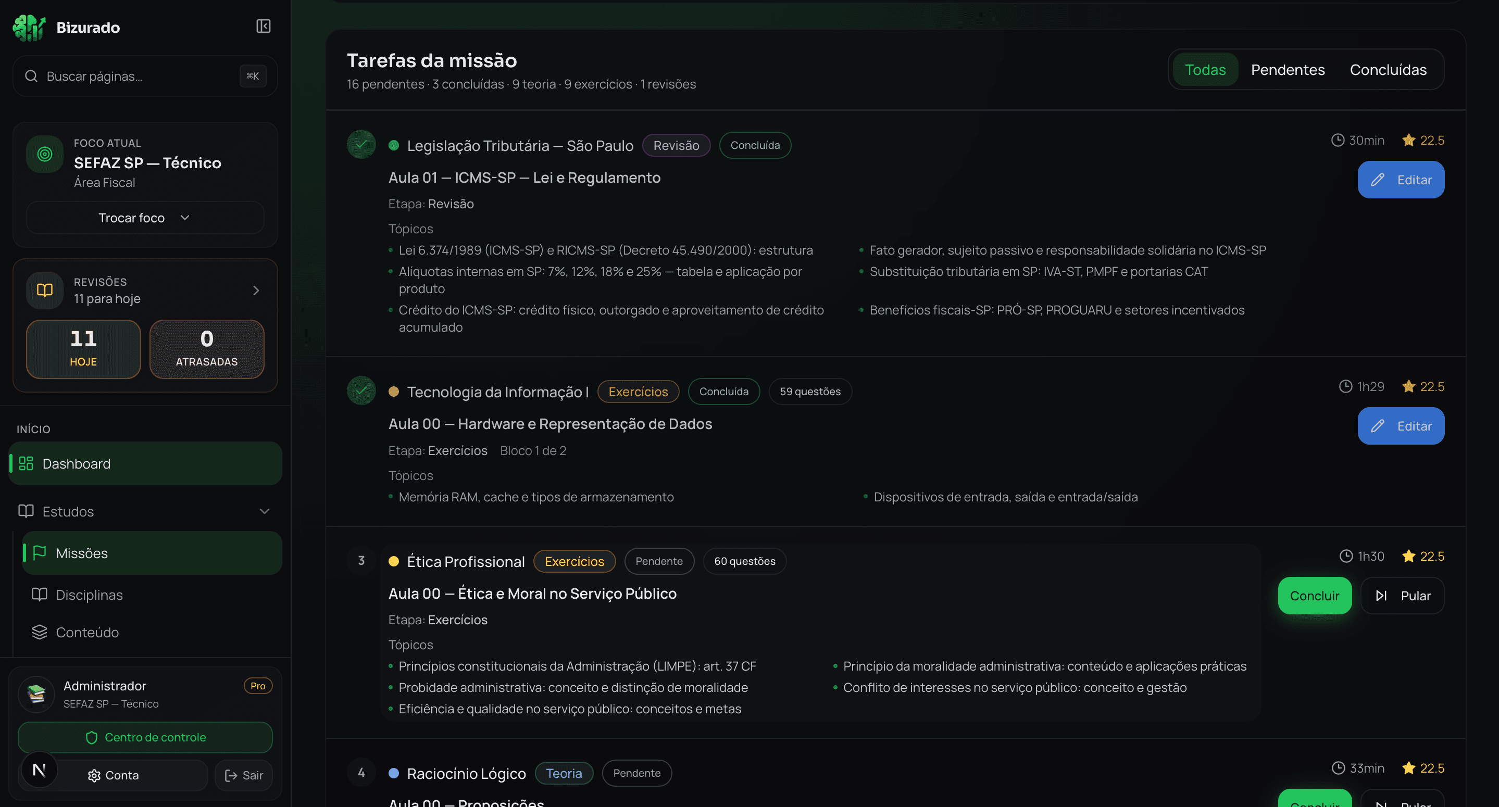Click the Bizurado brain logo icon
This screenshot has height=807, width=1499.
29,28
